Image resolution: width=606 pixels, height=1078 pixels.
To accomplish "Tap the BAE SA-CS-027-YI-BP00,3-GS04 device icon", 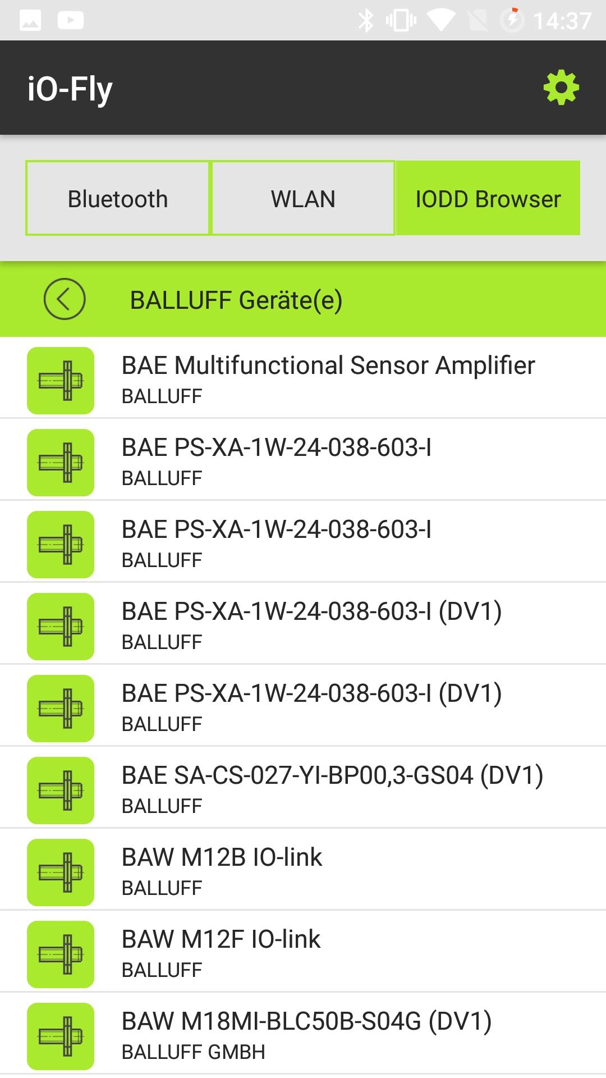I will [61, 791].
